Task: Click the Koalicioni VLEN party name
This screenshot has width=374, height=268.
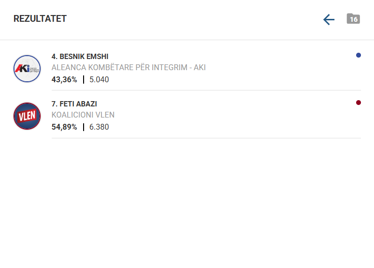Action: point(83,115)
